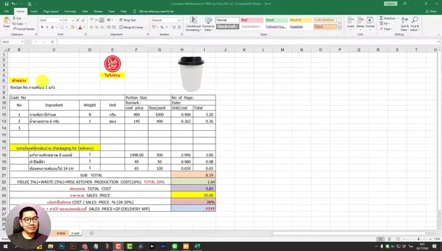Decrease decimal places

click(x=180, y=27)
